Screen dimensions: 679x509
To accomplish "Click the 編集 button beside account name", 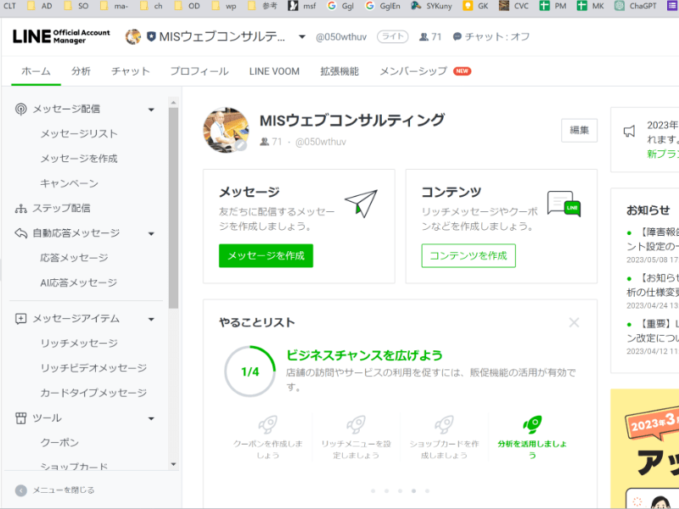I will (579, 130).
